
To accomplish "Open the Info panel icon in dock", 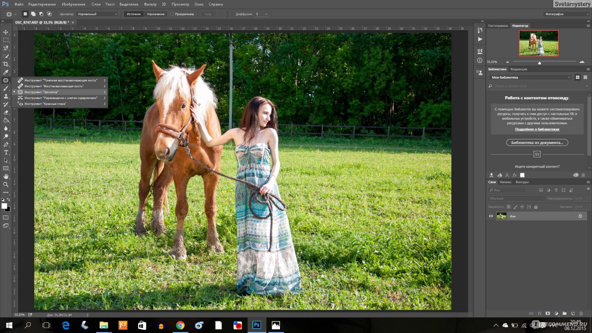I will pos(480,60).
